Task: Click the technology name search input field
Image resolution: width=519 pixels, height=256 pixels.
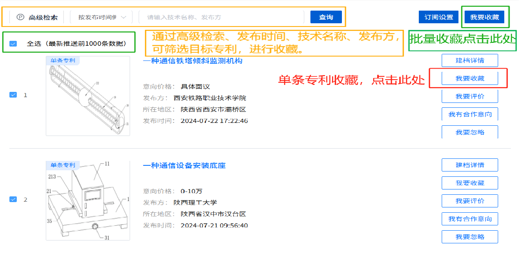Action: point(221,17)
